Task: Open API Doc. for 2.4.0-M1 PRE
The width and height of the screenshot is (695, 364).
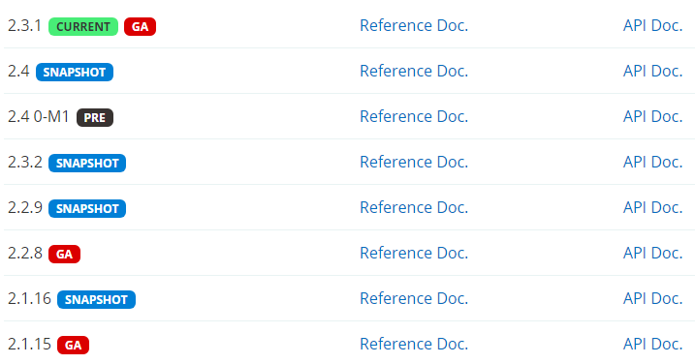Action: tap(652, 116)
